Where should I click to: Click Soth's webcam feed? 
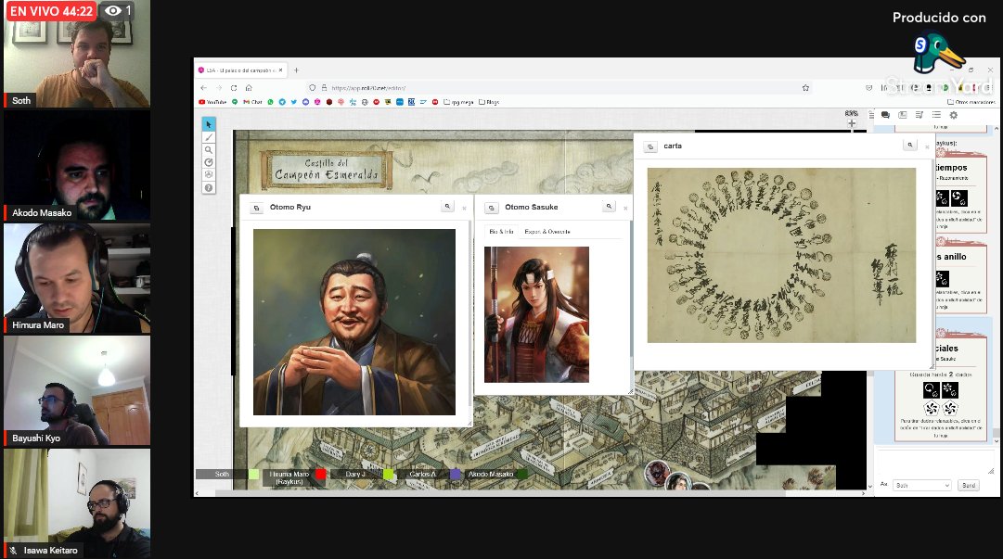[77, 54]
